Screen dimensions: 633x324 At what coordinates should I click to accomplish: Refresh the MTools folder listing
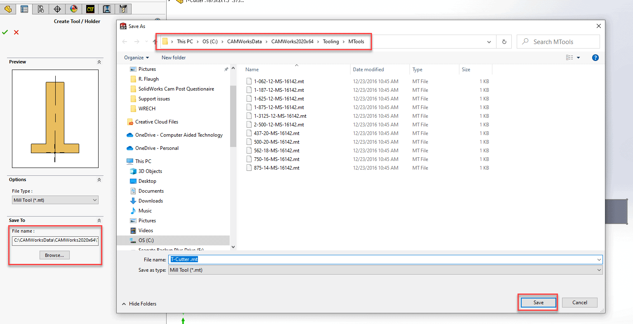(504, 42)
